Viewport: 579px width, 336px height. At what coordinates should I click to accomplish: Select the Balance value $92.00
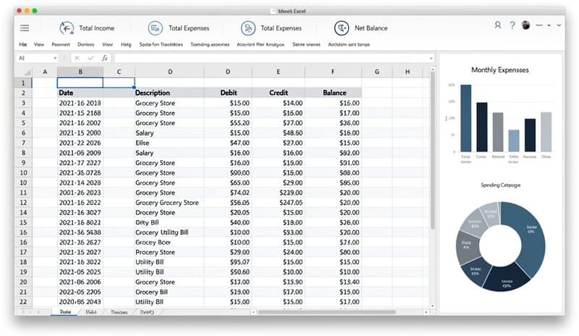(334, 153)
